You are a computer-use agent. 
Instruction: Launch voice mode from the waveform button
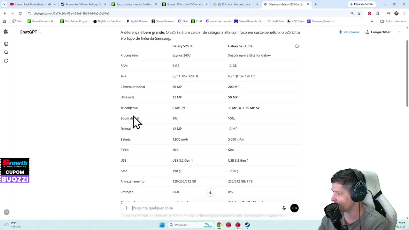tap(294, 208)
